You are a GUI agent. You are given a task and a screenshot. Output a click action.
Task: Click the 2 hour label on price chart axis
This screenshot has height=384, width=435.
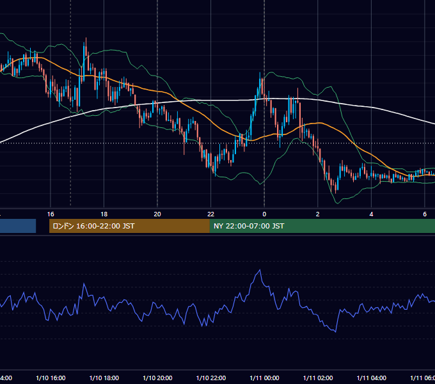pos(318,214)
